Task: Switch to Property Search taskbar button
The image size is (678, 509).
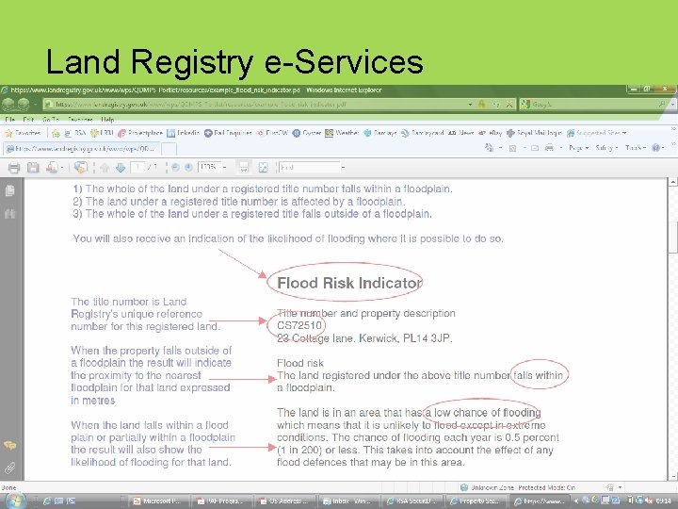Action: point(476,501)
